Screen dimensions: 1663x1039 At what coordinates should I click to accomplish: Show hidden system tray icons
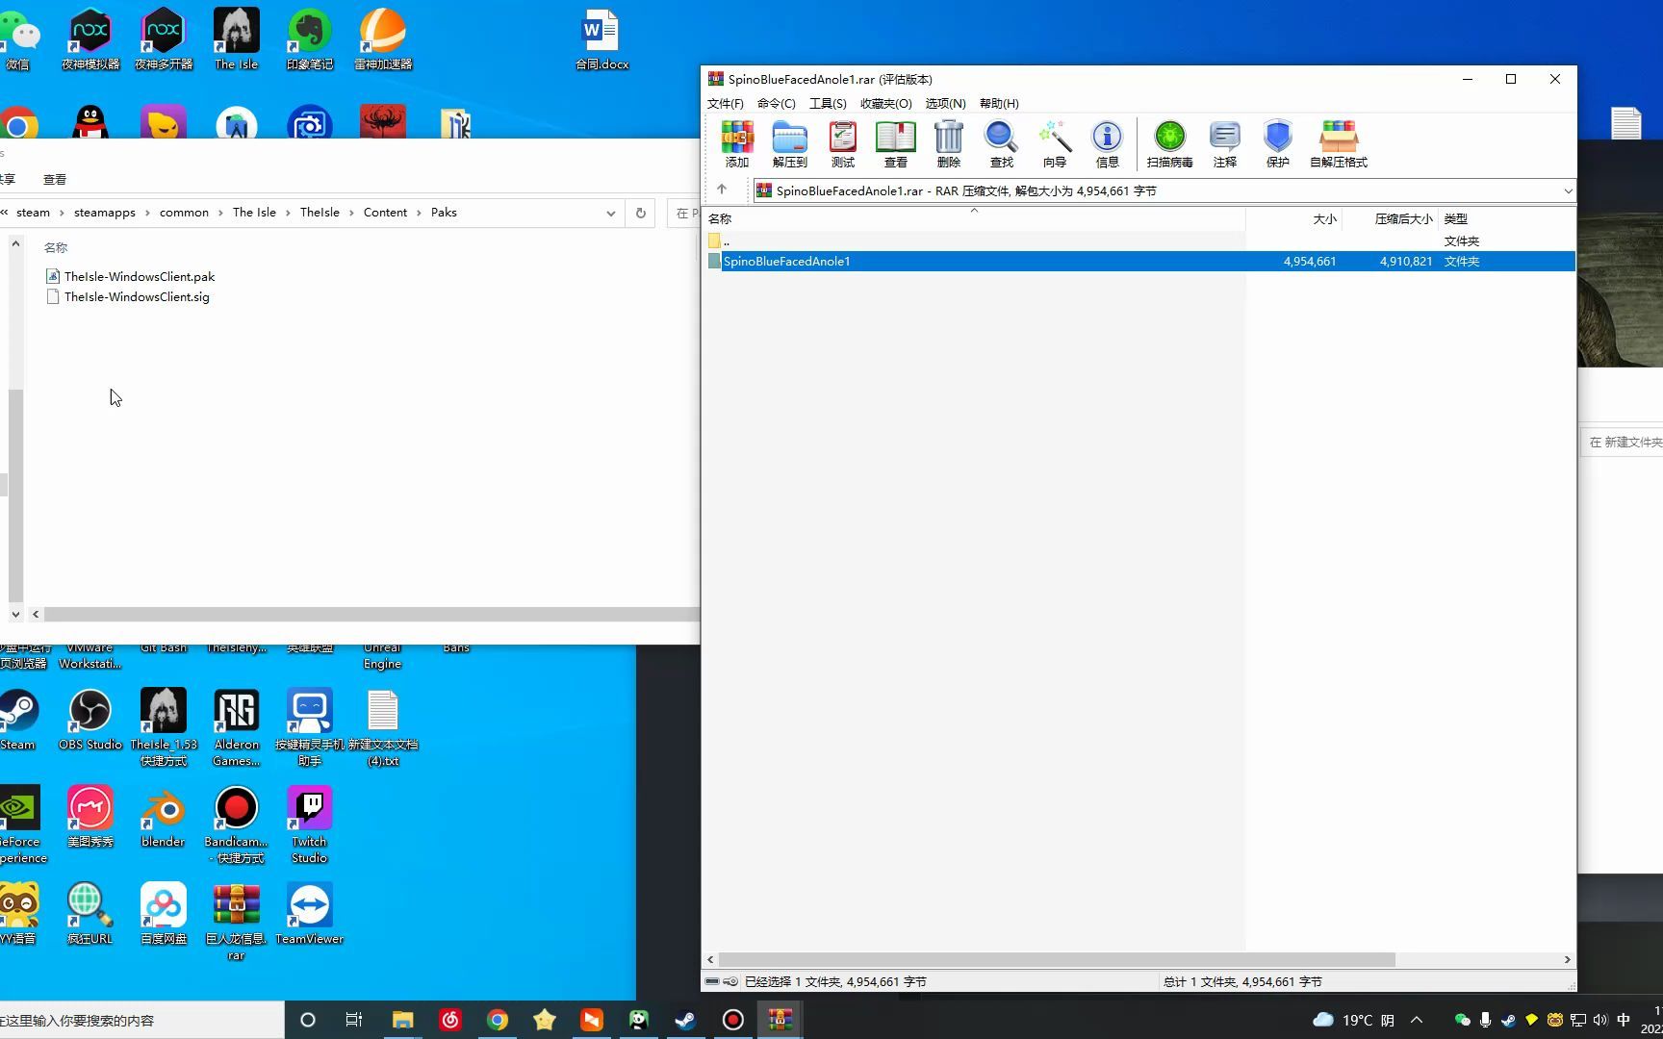(x=1417, y=1020)
